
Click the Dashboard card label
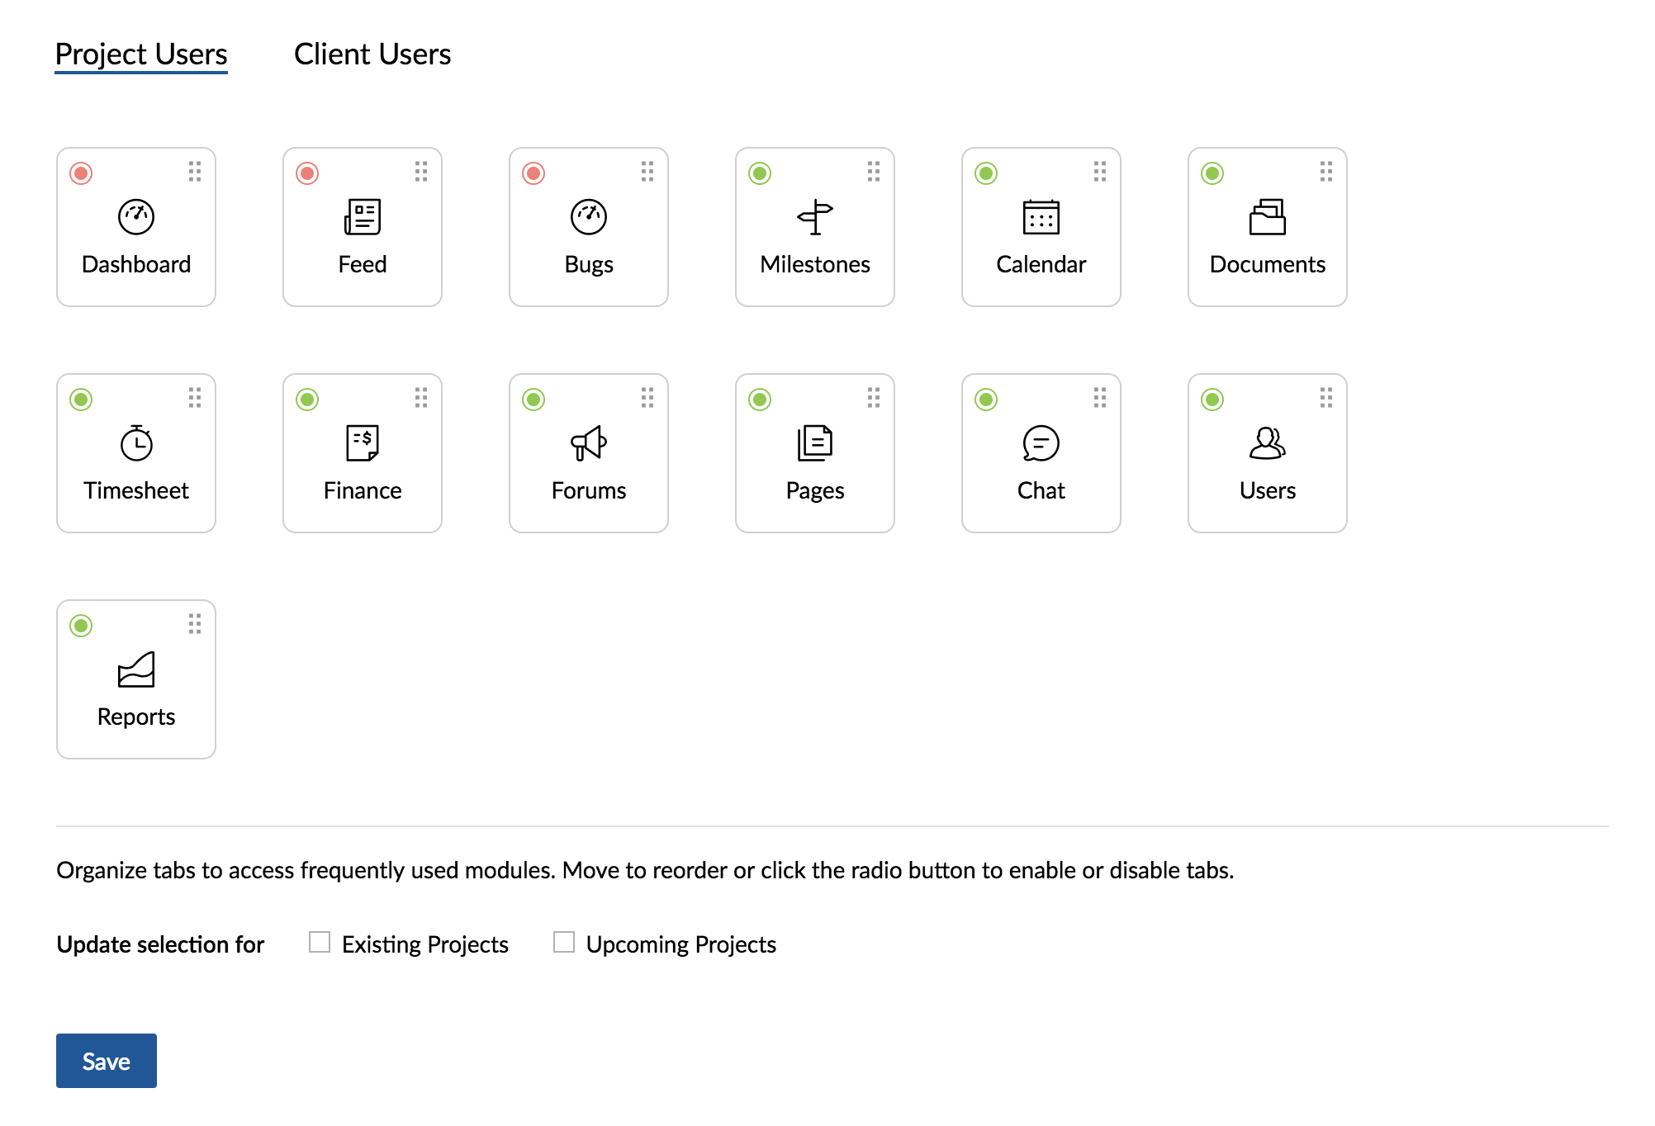[x=136, y=264]
